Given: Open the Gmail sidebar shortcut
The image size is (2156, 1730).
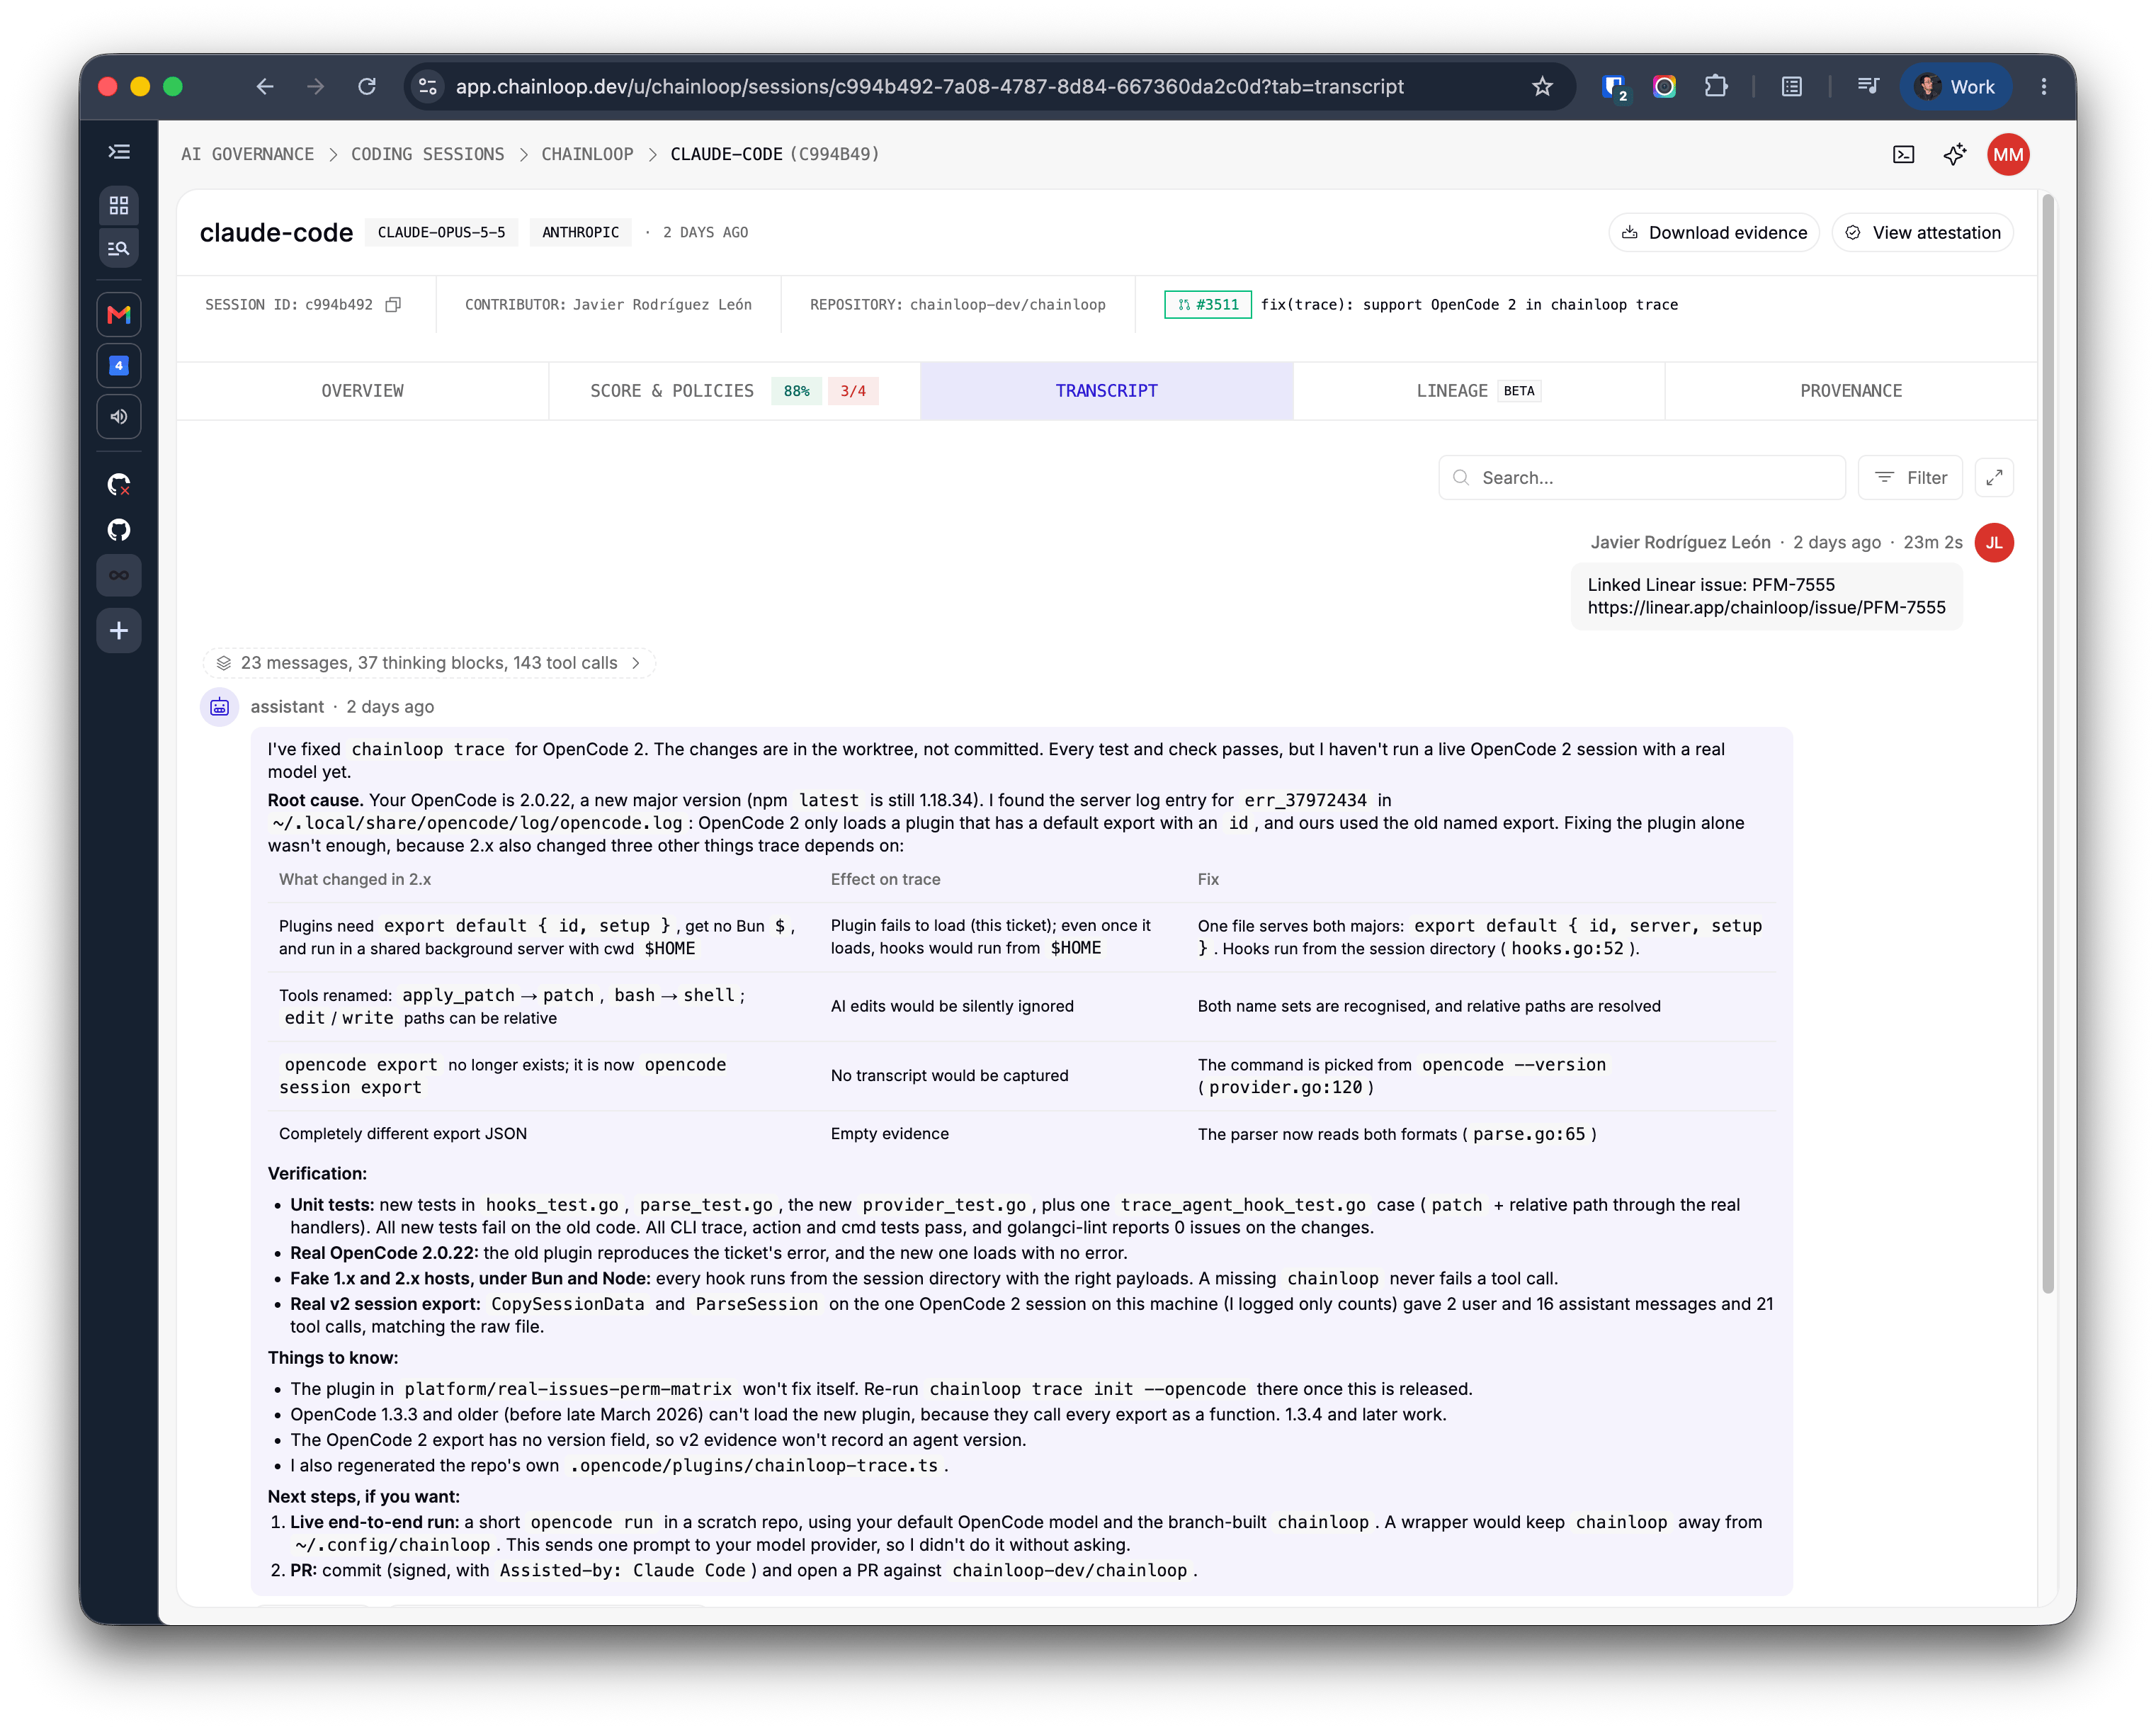Looking at the screenshot, I should point(119,315).
